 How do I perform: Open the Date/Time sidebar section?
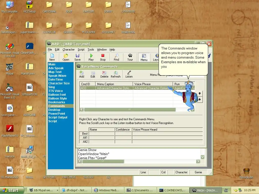click(x=55, y=80)
